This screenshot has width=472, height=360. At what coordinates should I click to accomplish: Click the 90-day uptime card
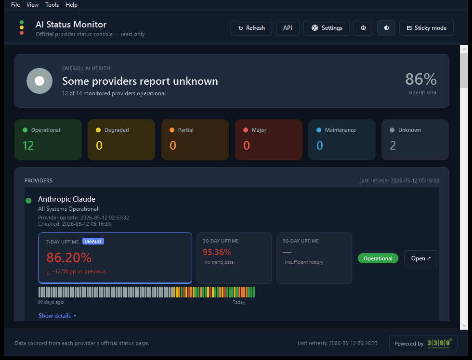coord(314,258)
